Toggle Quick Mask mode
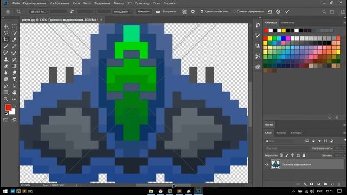Image resolution: width=347 pixels, height=195 pixels. click(6, 120)
